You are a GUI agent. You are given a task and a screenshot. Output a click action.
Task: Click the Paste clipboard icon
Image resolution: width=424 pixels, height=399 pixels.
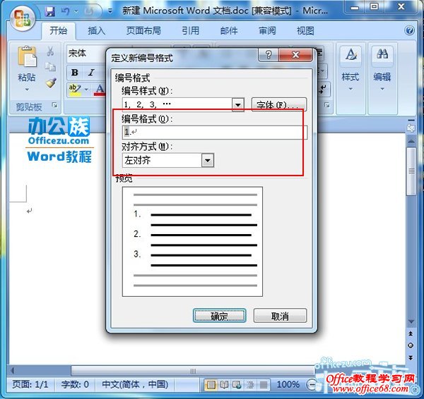click(x=27, y=56)
